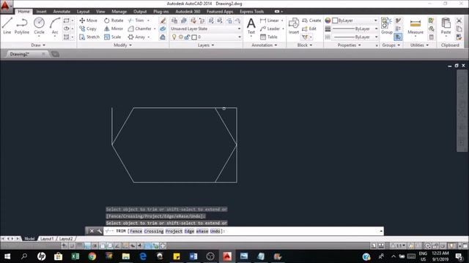Click the Measure tool
The image size is (469, 263).
[416, 26]
